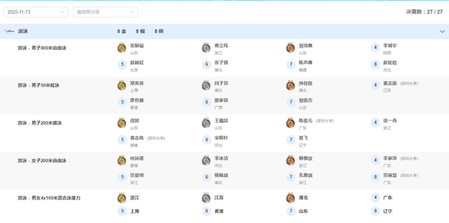Click gold medal icon beside 何诗蓓
Viewport: 449px width, 223px height.
point(122,160)
